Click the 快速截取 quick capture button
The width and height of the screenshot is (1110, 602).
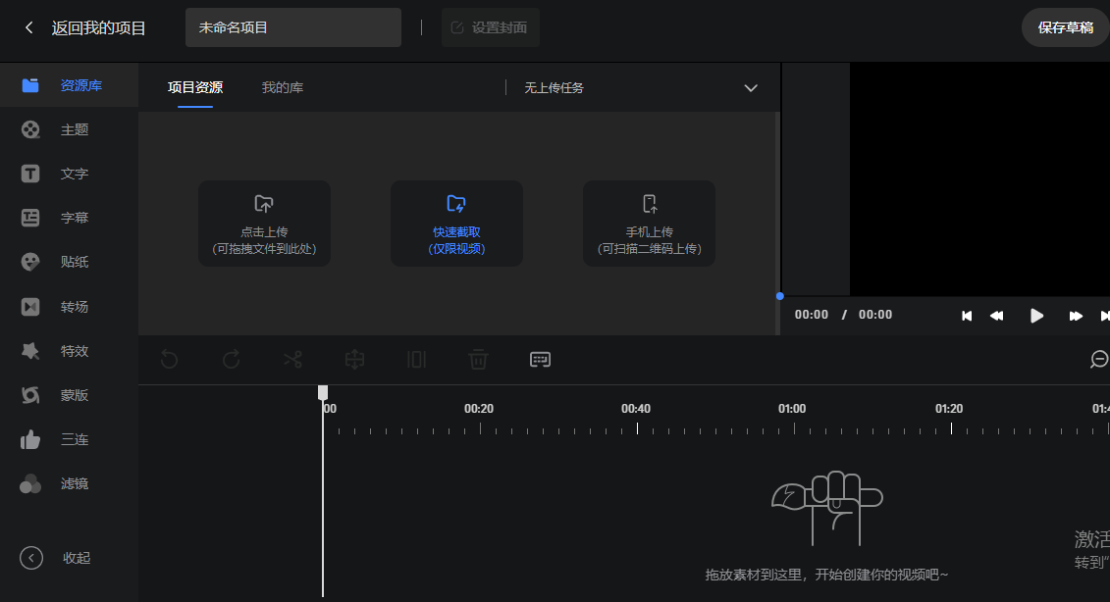(456, 224)
